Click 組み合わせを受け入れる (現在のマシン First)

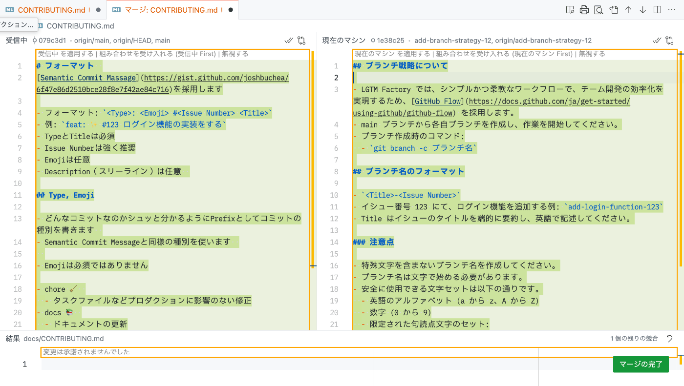(504, 54)
